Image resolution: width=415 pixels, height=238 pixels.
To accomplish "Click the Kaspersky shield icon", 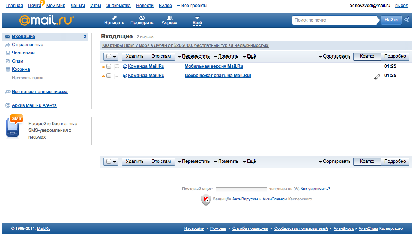I will tap(206, 200).
